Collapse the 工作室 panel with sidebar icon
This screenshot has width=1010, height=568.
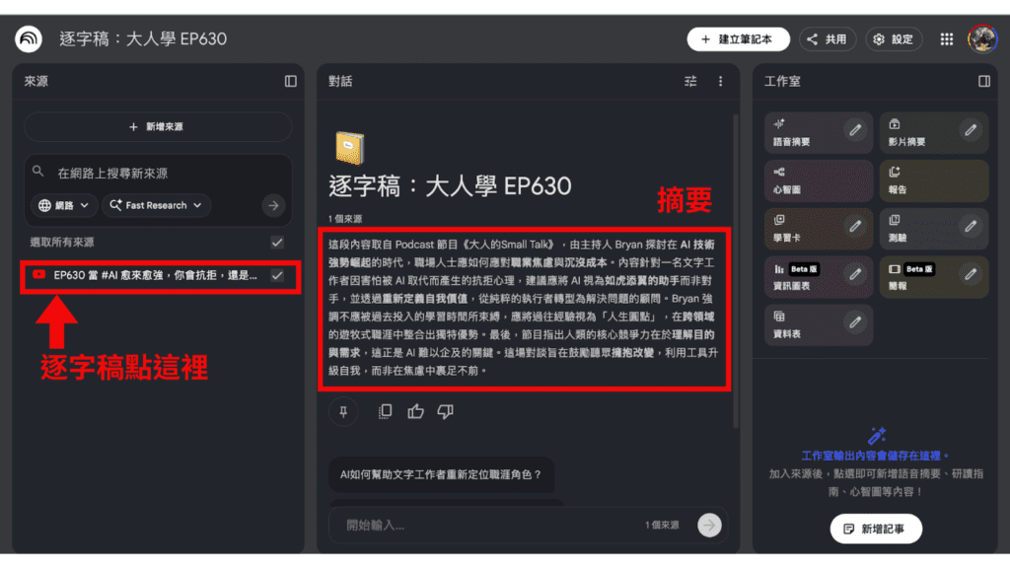point(983,81)
